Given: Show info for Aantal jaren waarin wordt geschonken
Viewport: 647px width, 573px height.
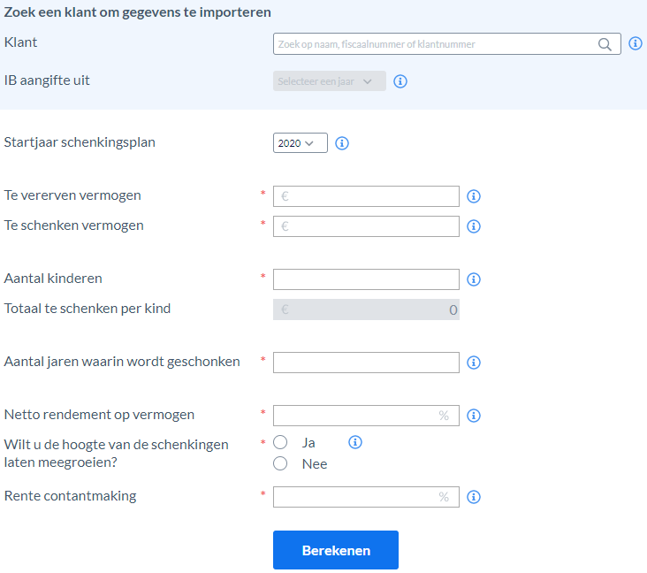Looking at the screenshot, I should pos(473,363).
